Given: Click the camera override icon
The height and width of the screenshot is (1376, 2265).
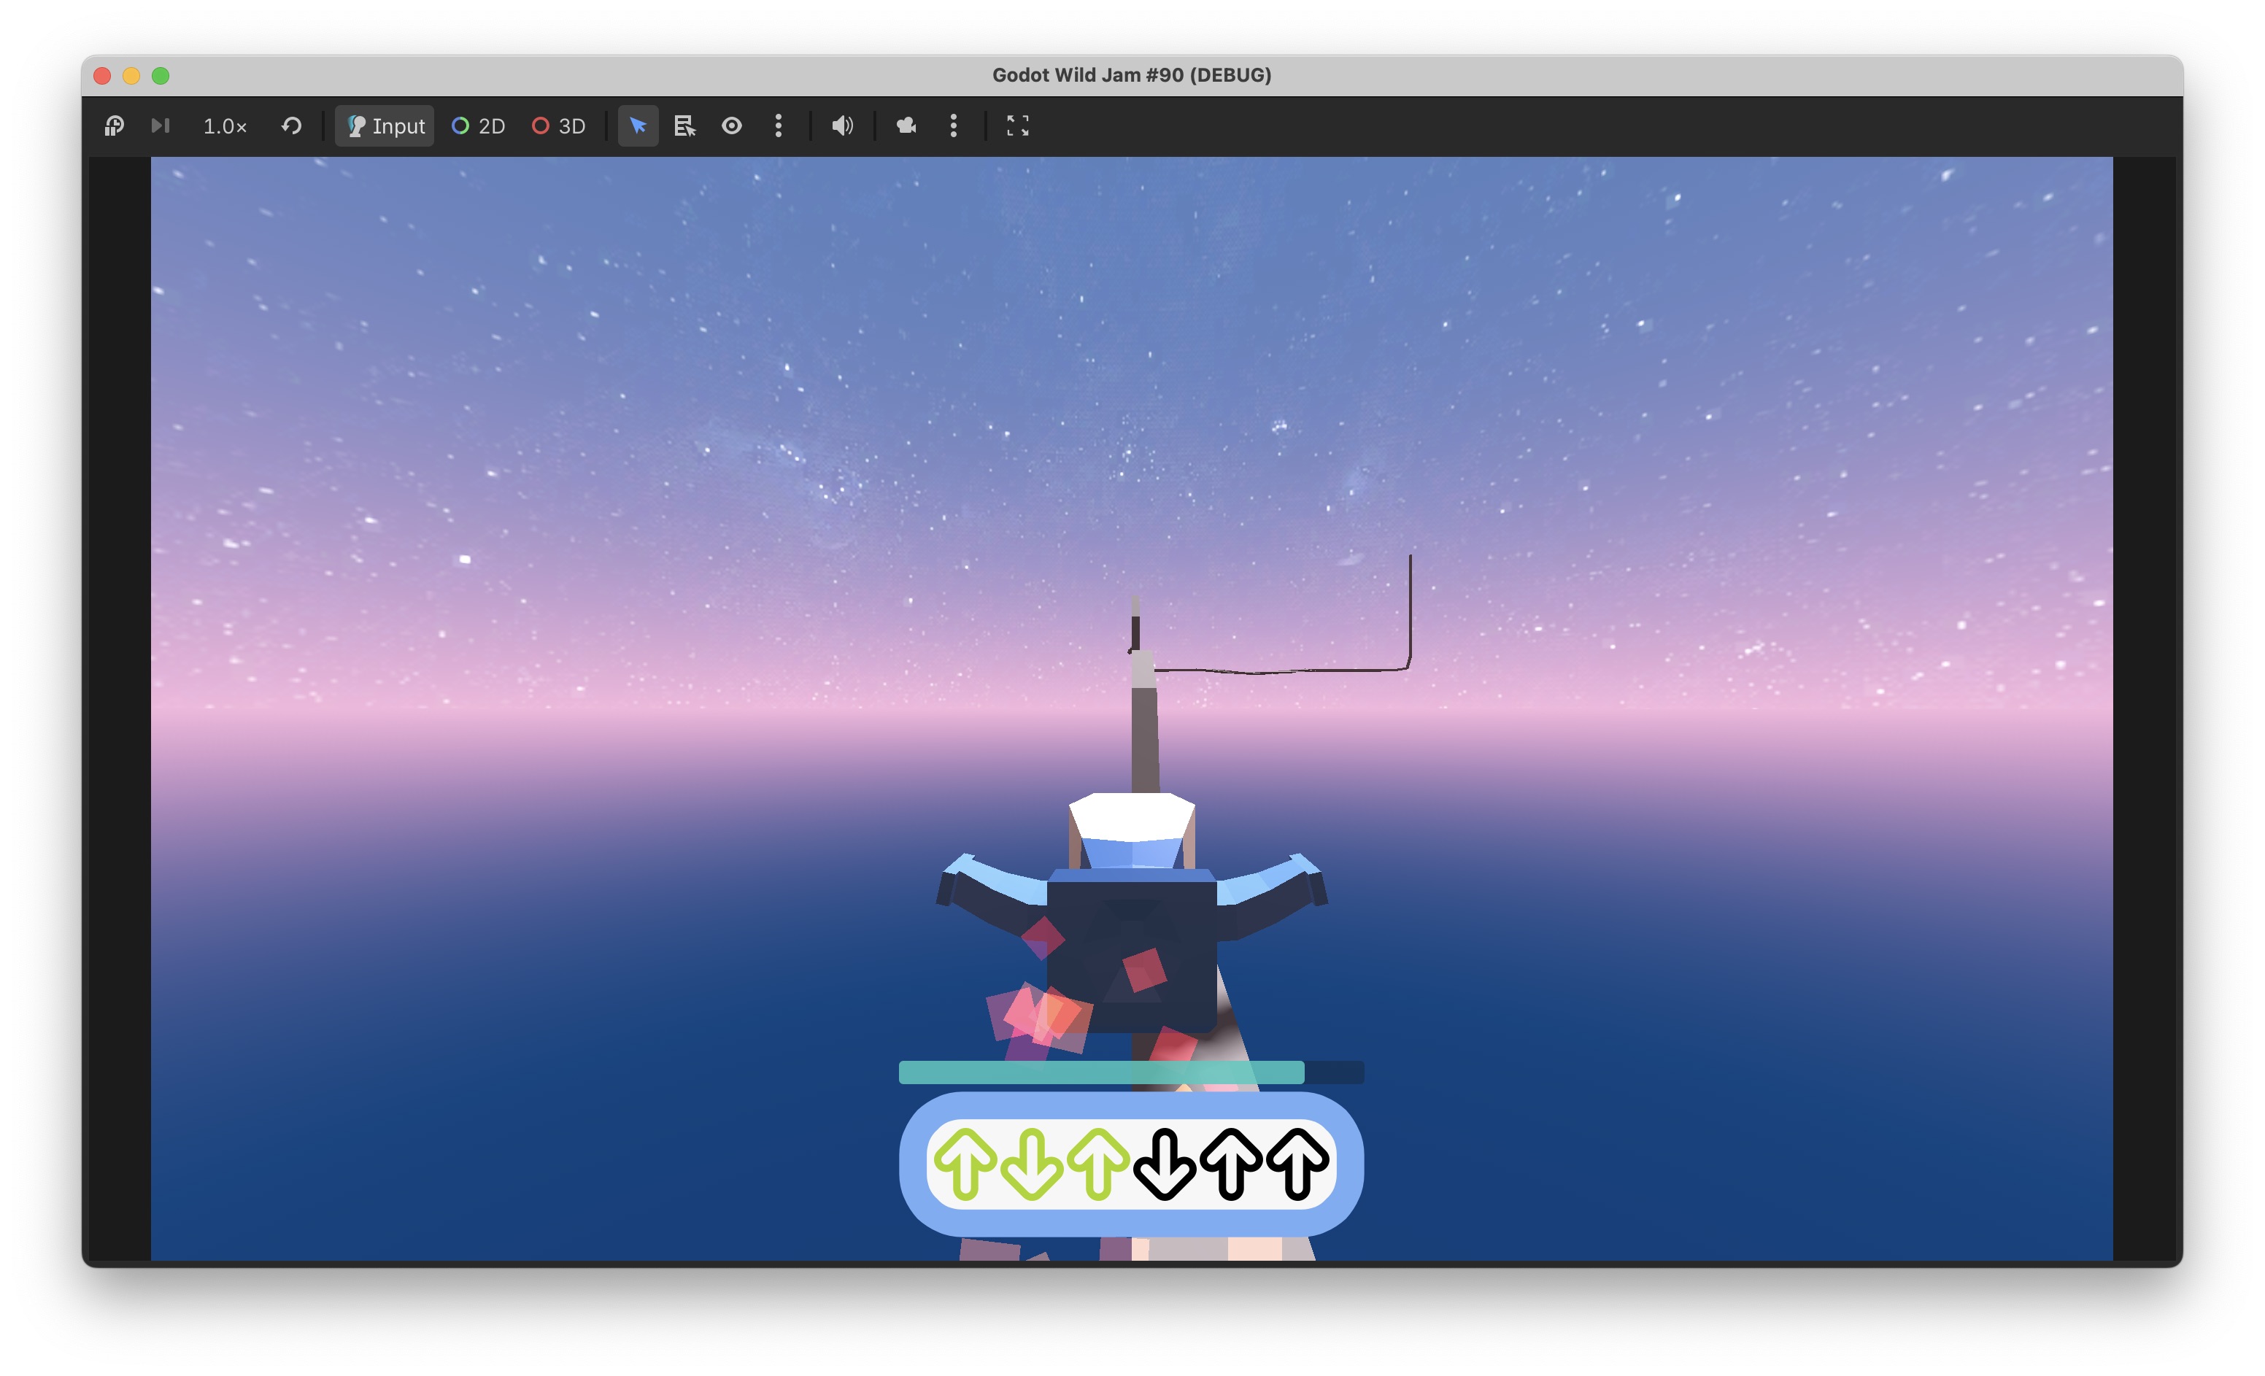Looking at the screenshot, I should 906,126.
